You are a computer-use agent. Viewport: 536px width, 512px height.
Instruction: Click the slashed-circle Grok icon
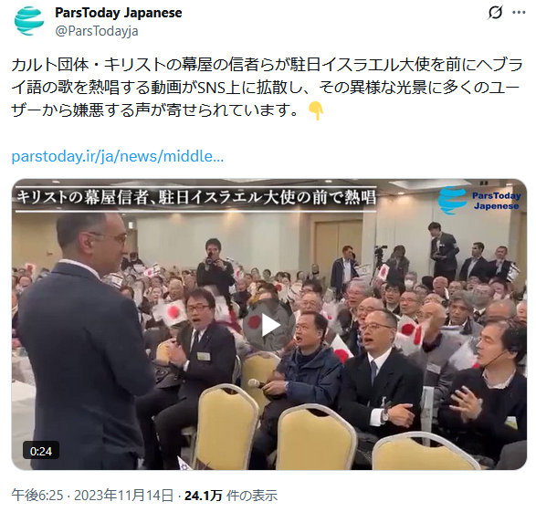495,13
